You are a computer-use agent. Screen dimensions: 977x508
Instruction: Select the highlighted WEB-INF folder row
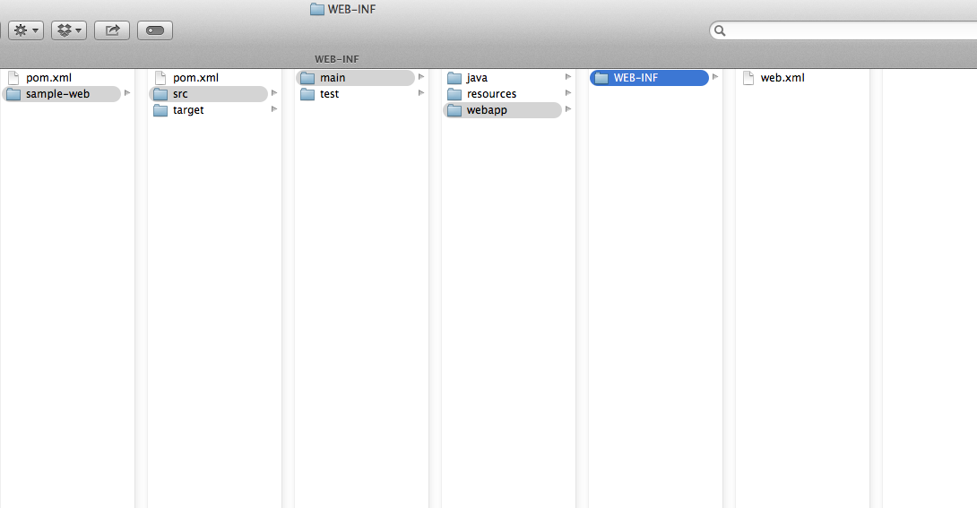click(x=649, y=78)
